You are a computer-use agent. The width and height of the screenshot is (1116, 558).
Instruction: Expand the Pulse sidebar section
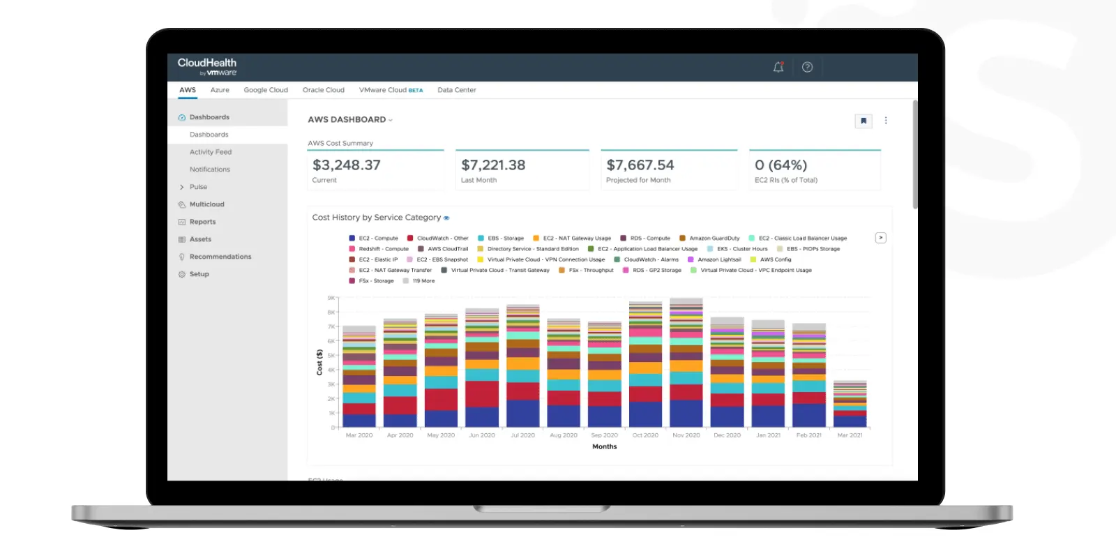click(x=182, y=187)
